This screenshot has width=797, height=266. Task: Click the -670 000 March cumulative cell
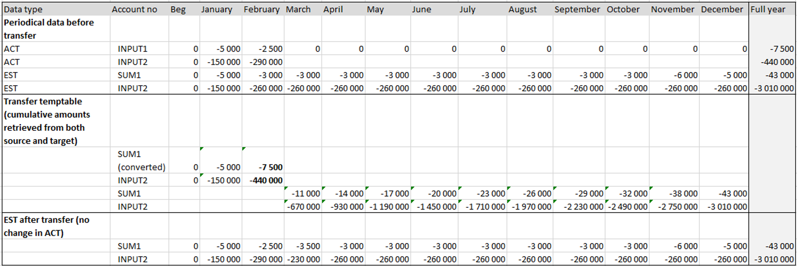[303, 206]
